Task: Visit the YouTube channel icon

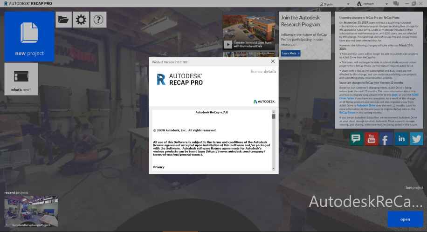Action: coord(371,138)
